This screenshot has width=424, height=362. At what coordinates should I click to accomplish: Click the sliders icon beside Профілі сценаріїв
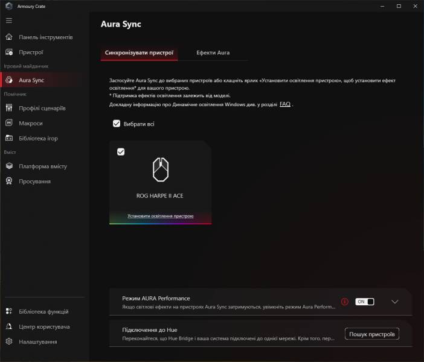9,108
